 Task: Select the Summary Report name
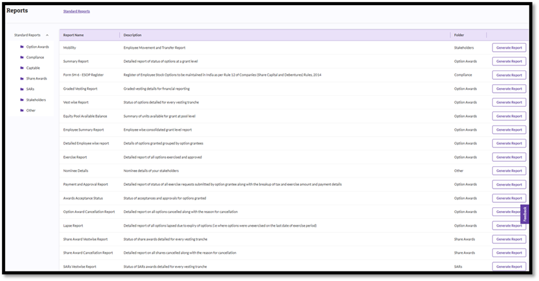tap(76, 62)
